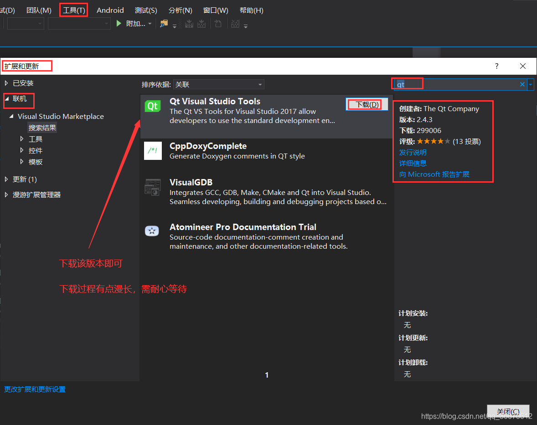
Task: Click page number 1 in results pager
Action: pyautogui.click(x=267, y=375)
